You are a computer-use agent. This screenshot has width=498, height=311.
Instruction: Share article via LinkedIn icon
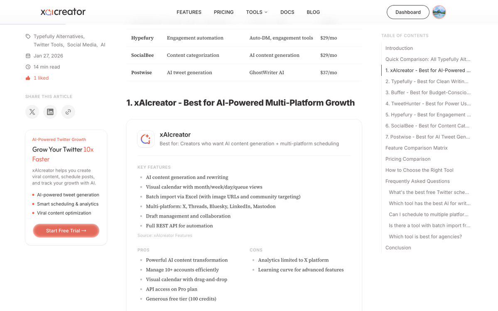50,112
